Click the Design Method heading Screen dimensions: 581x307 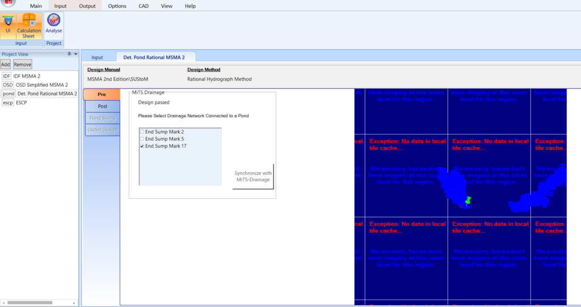pyautogui.click(x=204, y=70)
